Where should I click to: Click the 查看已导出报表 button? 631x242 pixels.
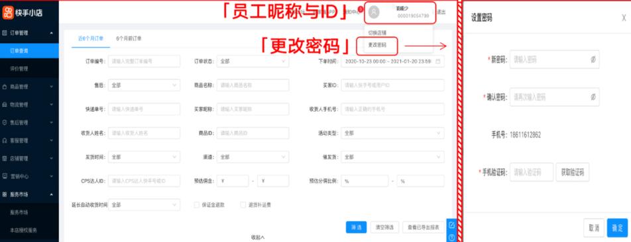coord(424,227)
